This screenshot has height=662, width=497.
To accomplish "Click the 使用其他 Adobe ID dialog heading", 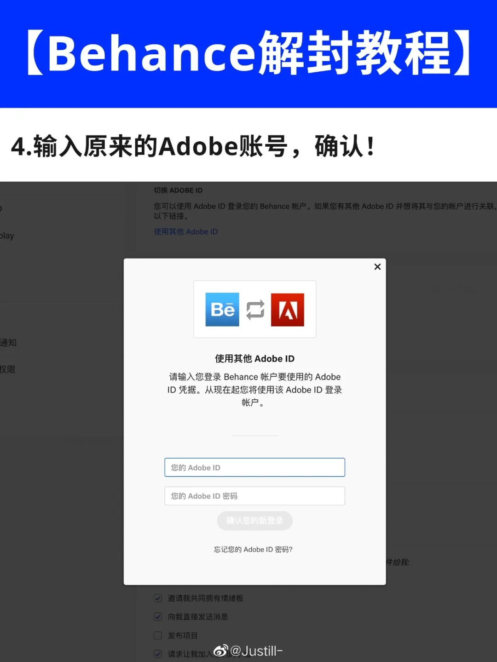I will tap(254, 358).
